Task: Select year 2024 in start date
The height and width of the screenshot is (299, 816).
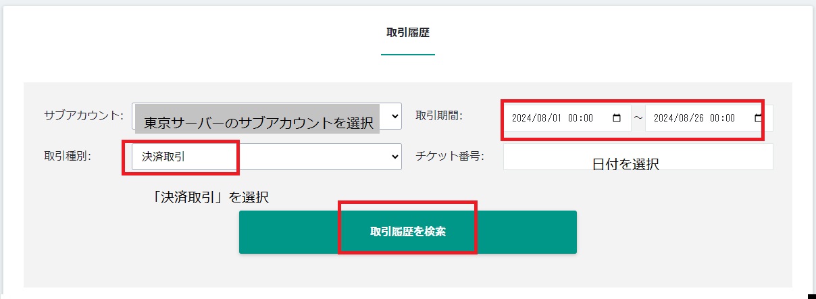Action: pyautogui.click(x=521, y=117)
